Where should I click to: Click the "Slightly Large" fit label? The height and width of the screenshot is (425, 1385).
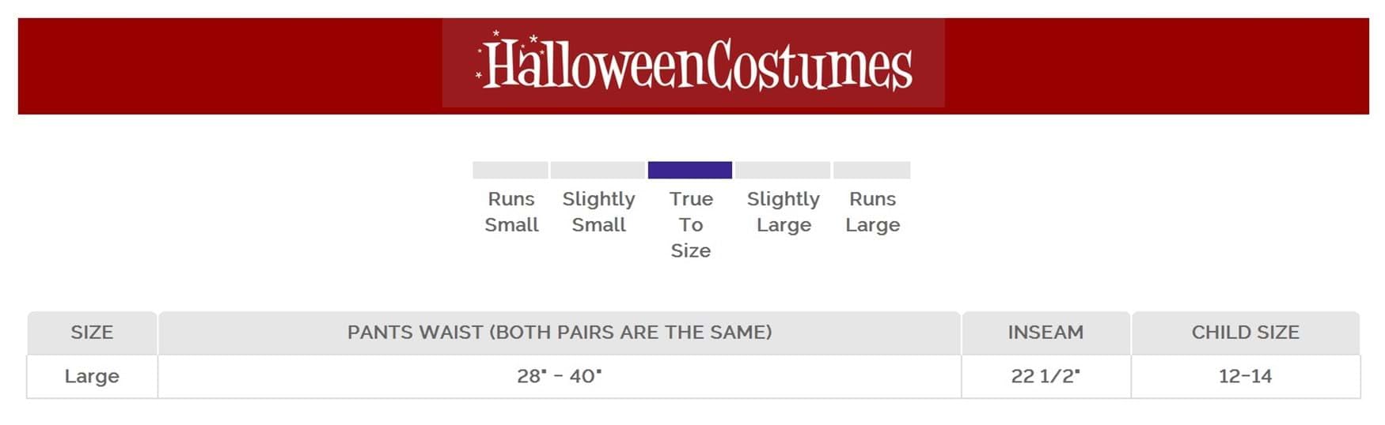[x=784, y=212]
